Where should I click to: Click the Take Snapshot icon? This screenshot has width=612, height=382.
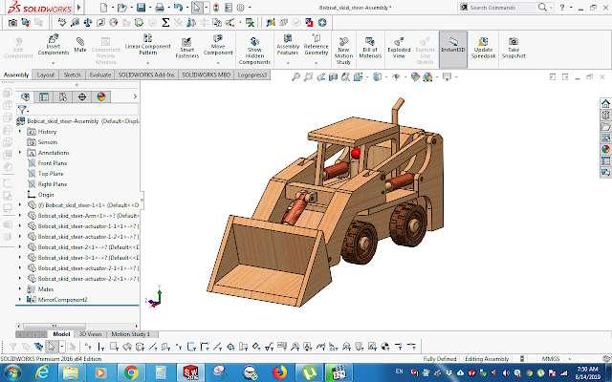514,48
